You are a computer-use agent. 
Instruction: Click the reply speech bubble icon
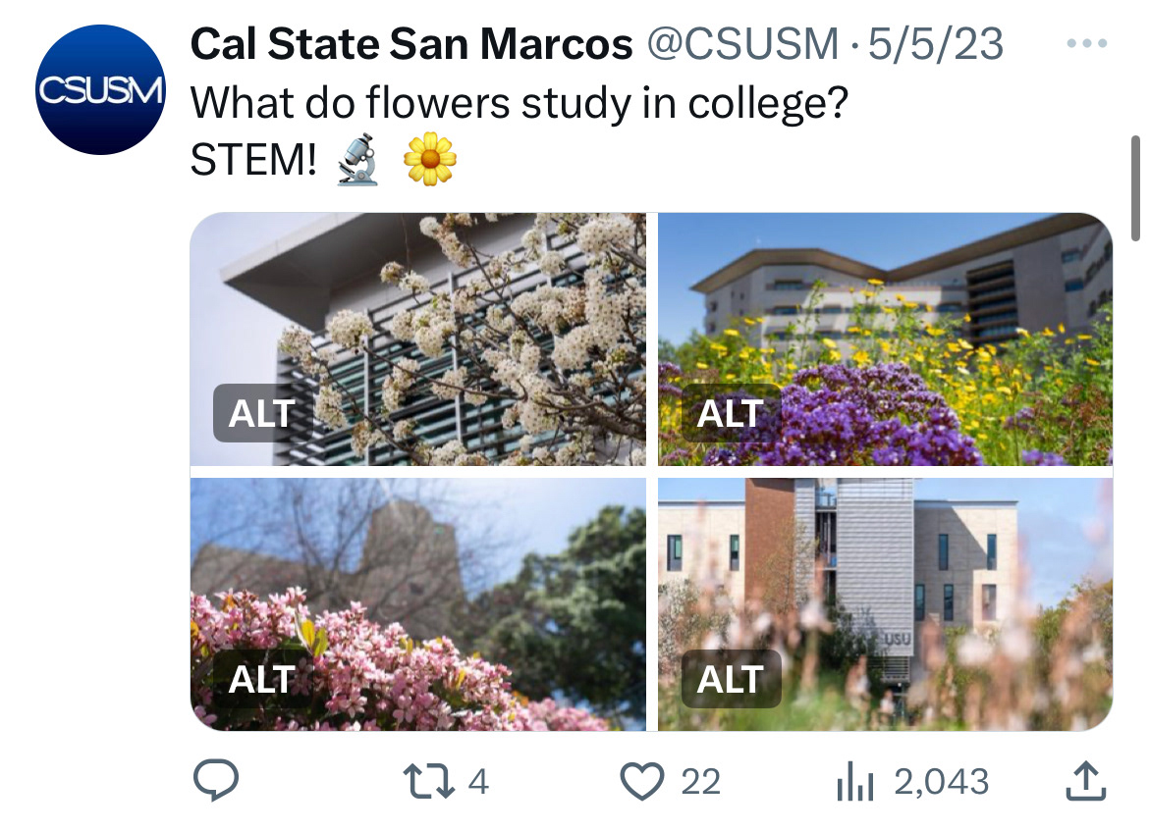click(x=215, y=781)
